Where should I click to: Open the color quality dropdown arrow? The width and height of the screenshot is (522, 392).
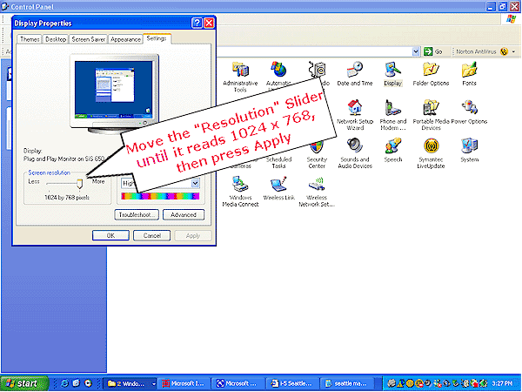coord(195,183)
